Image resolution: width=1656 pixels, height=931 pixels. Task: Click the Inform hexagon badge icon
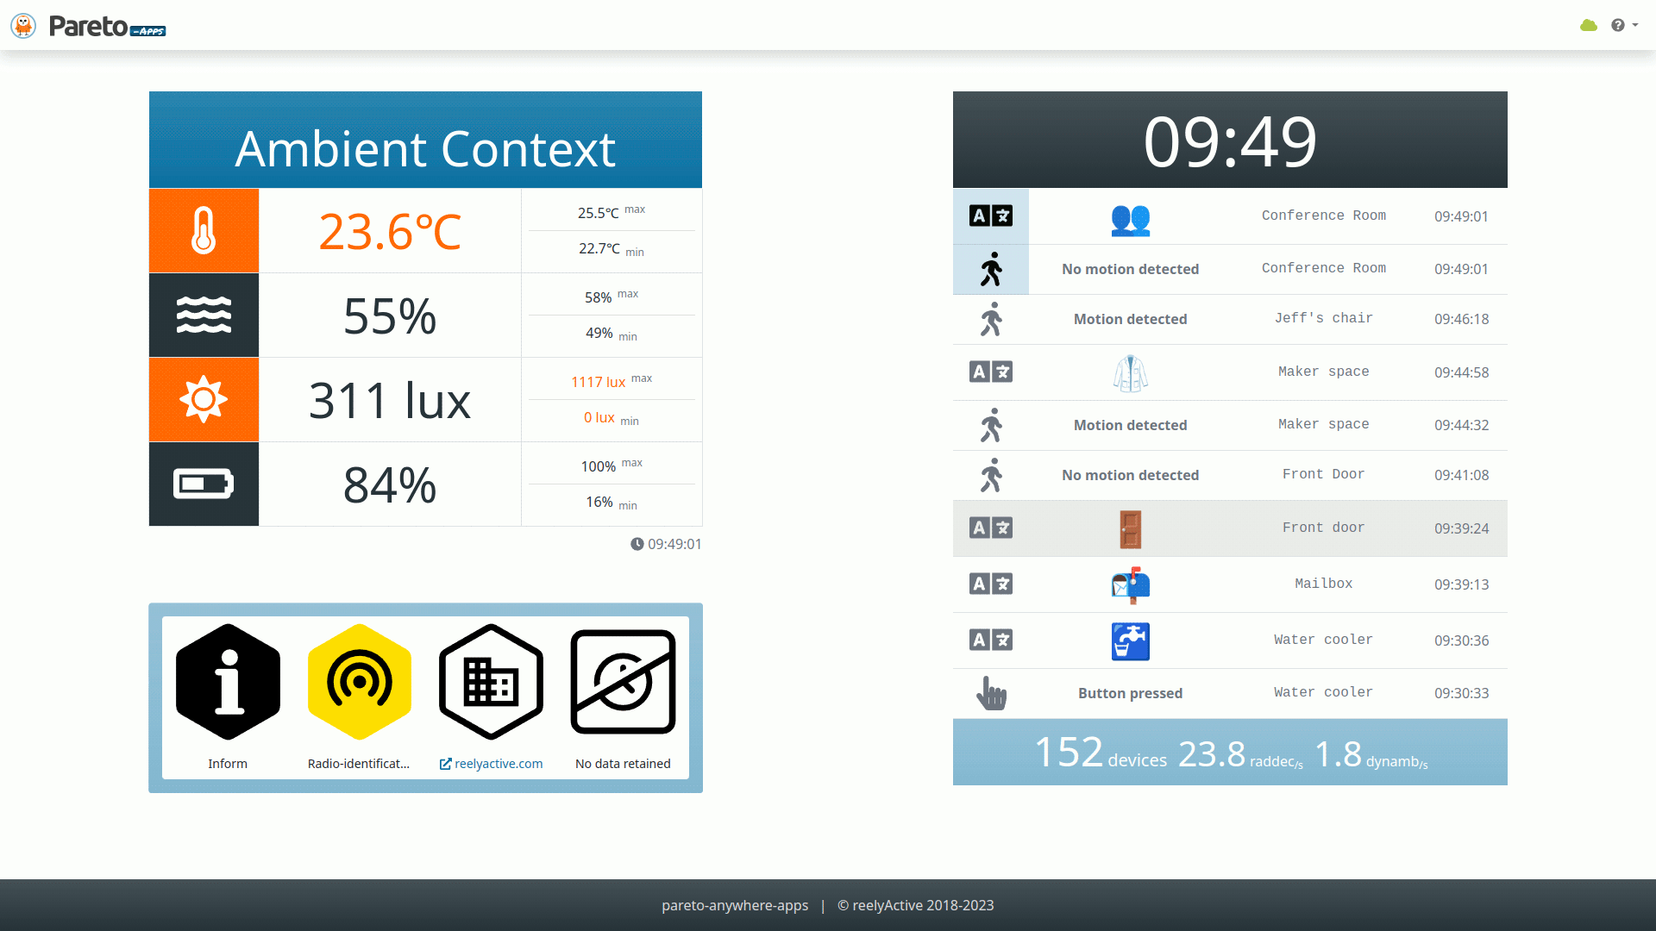tap(228, 682)
